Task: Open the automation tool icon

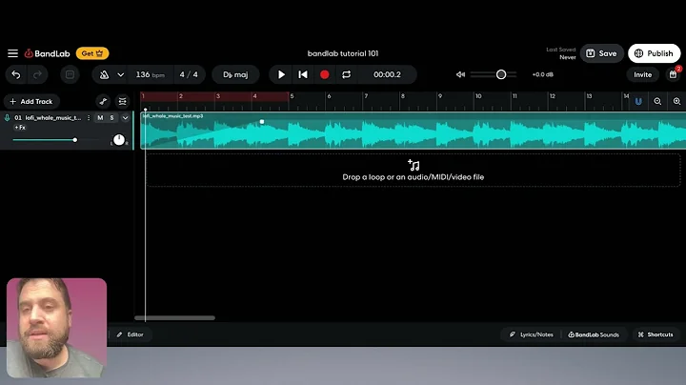Action: coord(103,102)
